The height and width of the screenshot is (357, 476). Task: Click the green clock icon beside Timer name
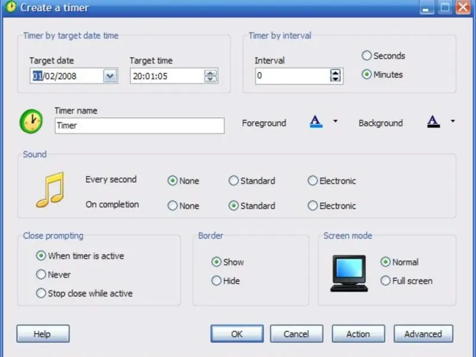tap(31, 121)
